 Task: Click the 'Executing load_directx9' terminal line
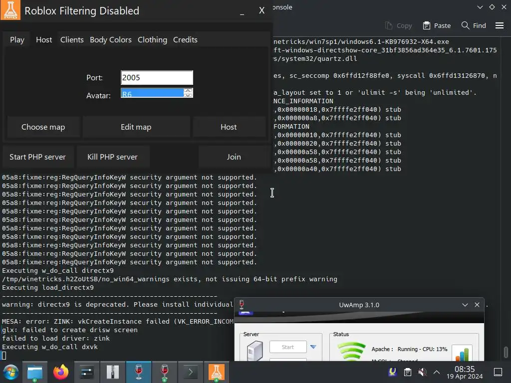pos(48,288)
